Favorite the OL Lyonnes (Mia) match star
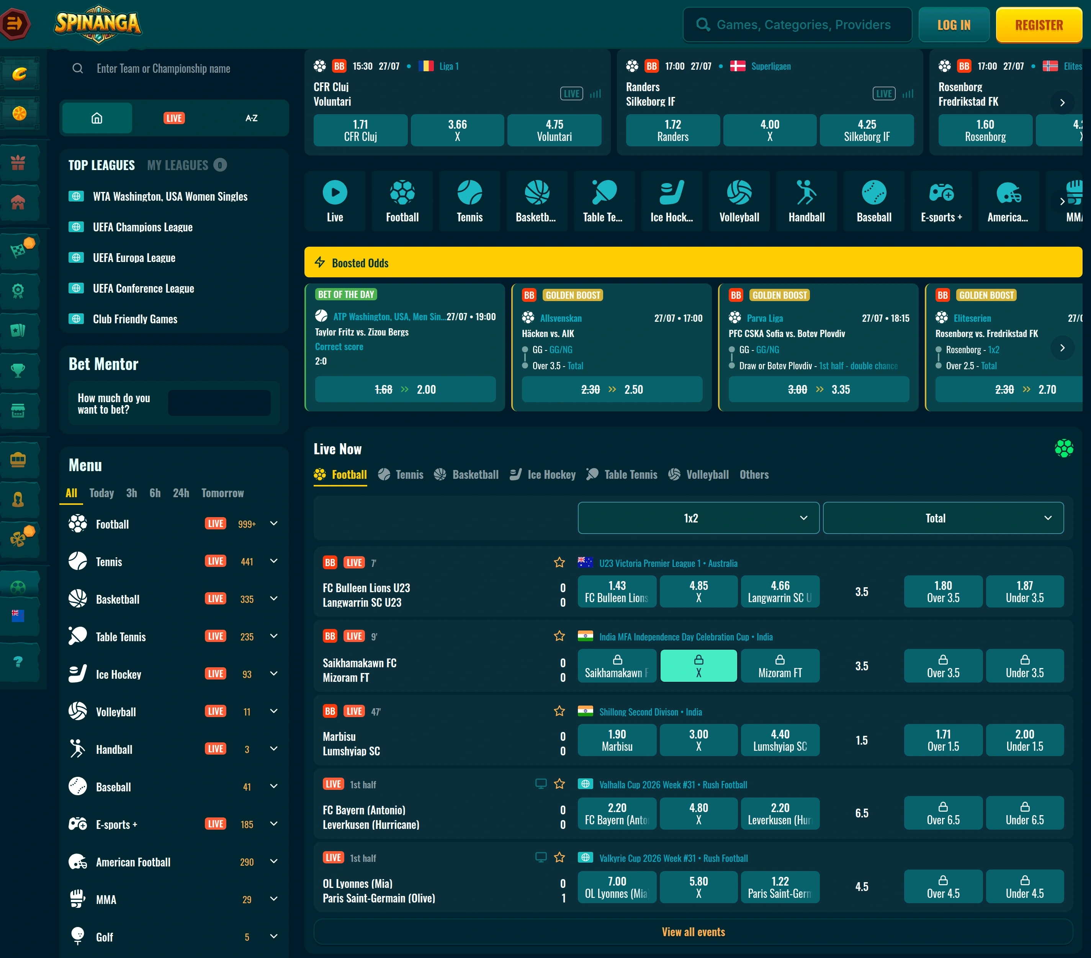The image size is (1091, 958). (x=559, y=857)
